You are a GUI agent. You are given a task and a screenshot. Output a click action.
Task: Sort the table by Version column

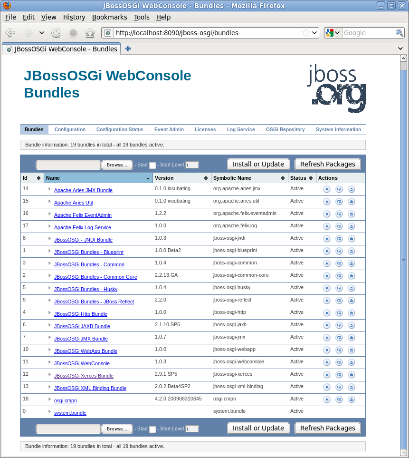181,178
